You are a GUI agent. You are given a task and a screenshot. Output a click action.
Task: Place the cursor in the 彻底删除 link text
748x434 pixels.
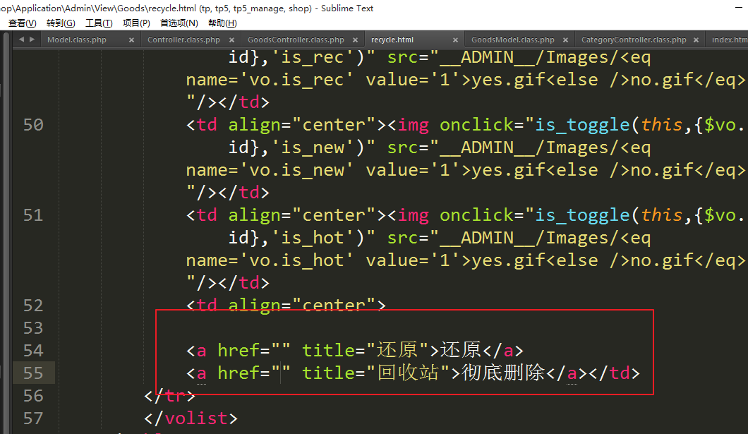click(x=503, y=373)
